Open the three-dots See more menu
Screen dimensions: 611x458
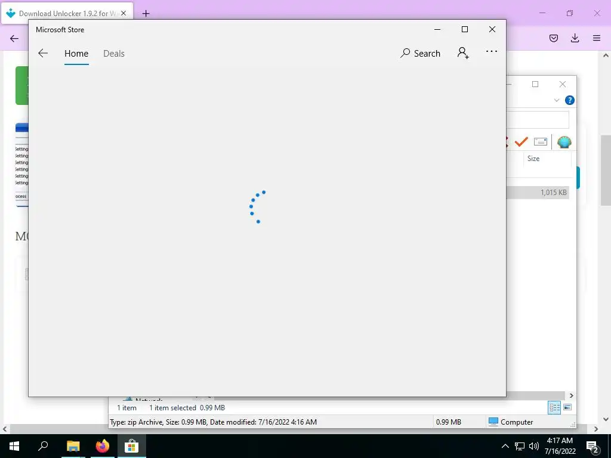pos(492,51)
